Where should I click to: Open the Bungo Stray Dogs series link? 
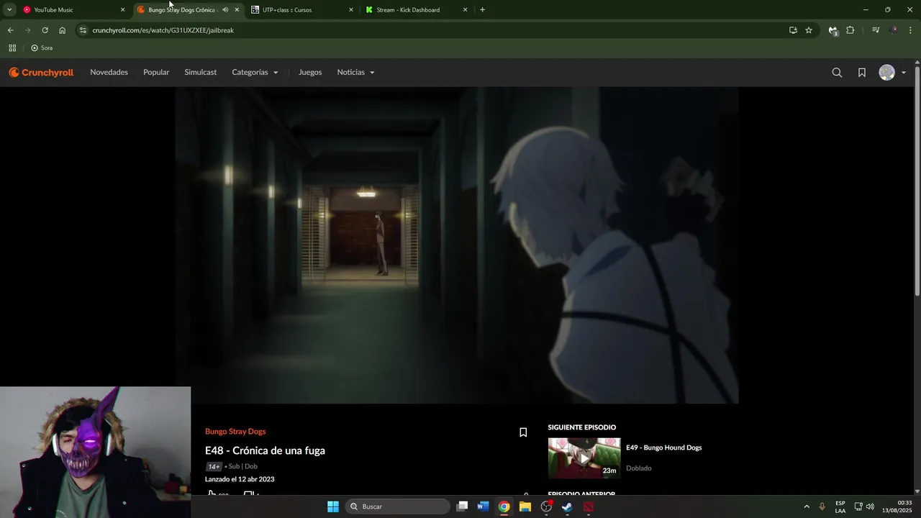click(235, 431)
